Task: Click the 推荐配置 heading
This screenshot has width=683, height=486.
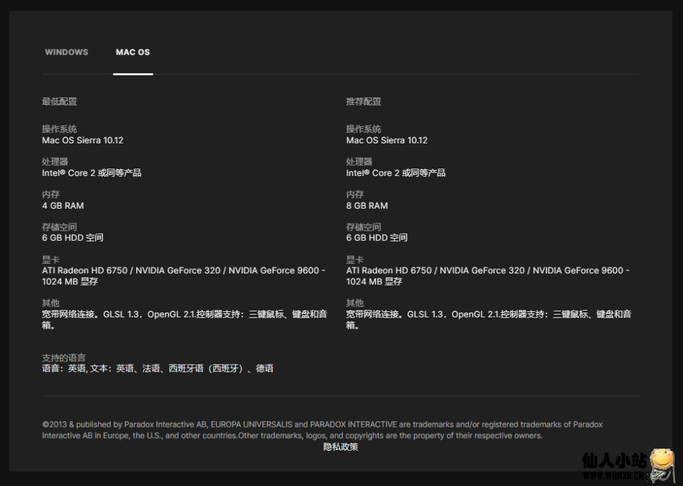Action: click(364, 101)
